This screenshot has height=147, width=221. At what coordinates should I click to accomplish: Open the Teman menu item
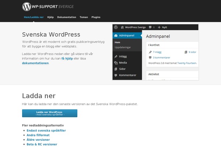(x=84, y=17)
